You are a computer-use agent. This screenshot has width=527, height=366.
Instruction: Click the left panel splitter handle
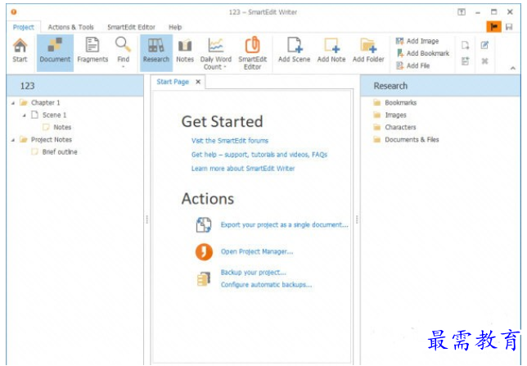click(146, 219)
